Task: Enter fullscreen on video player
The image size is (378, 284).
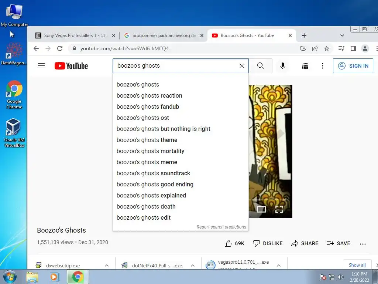Action: point(279,209)
